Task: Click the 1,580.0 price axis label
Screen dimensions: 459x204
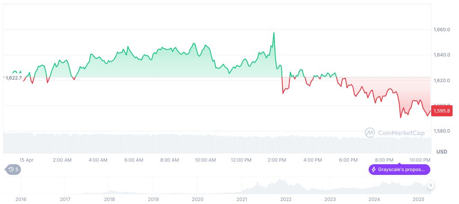Action: coord(441,131)
